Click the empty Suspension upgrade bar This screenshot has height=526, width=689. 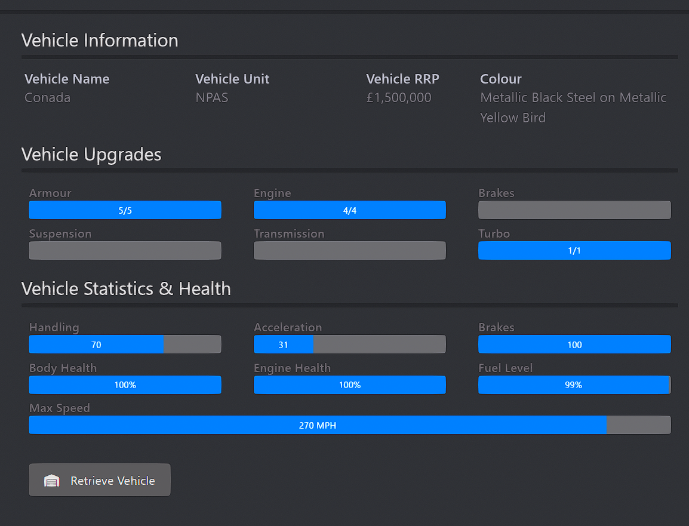(x=125, y=251)
